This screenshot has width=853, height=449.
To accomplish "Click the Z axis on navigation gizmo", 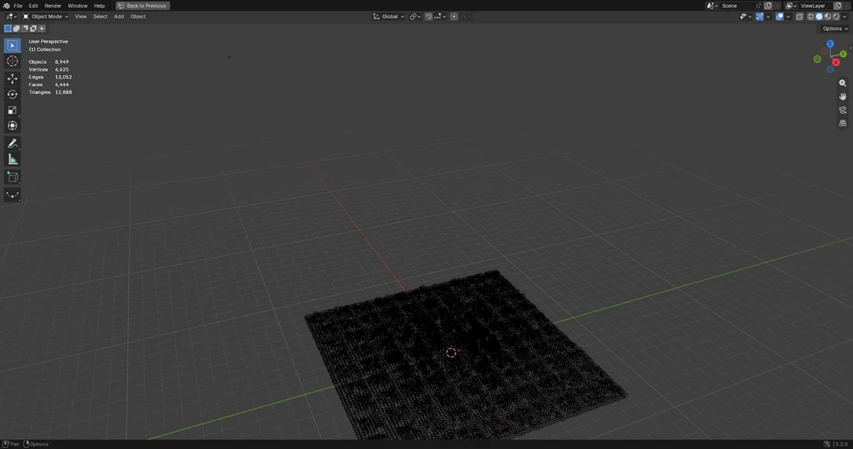I will coord(830,44).
